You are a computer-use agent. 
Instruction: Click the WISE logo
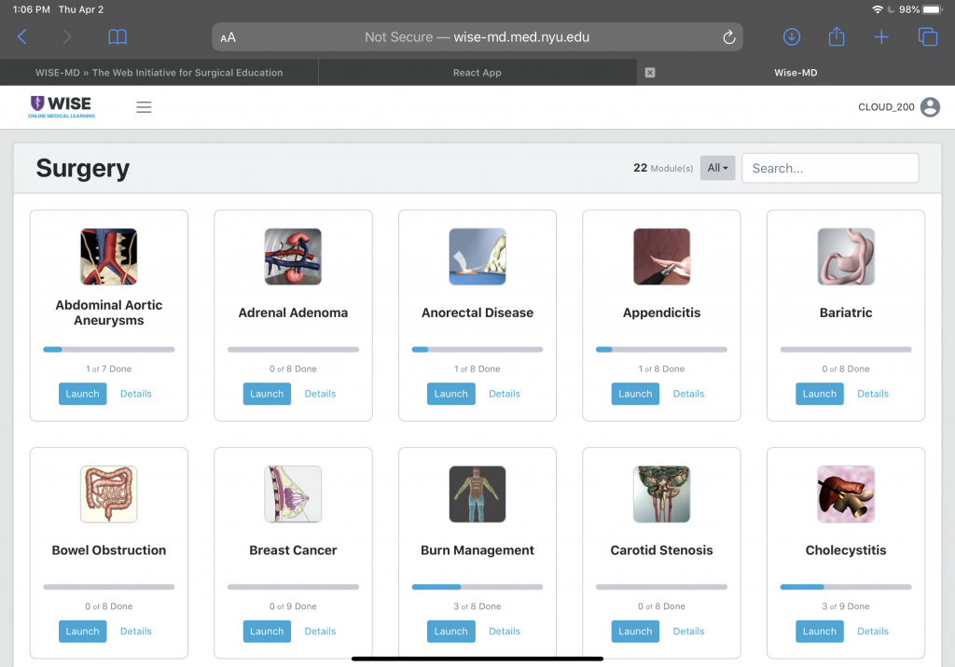click(x=62, y=106)
